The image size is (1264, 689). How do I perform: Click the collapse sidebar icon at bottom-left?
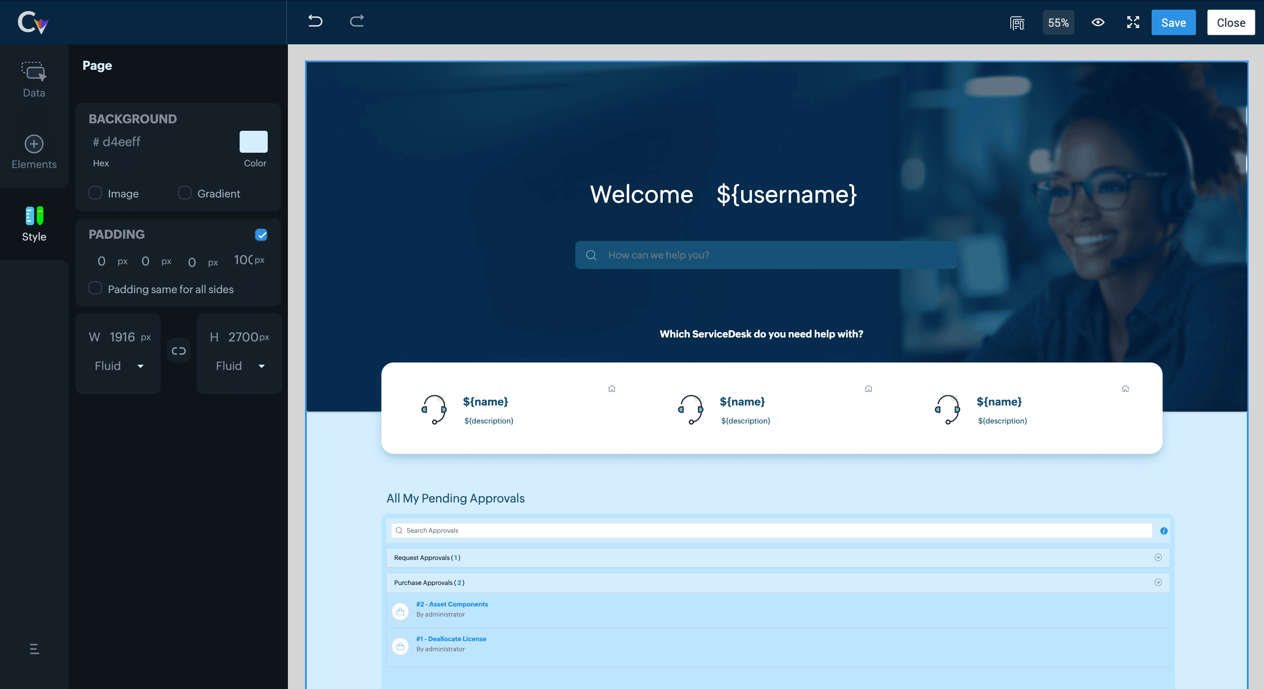click(x=34, y=649)
